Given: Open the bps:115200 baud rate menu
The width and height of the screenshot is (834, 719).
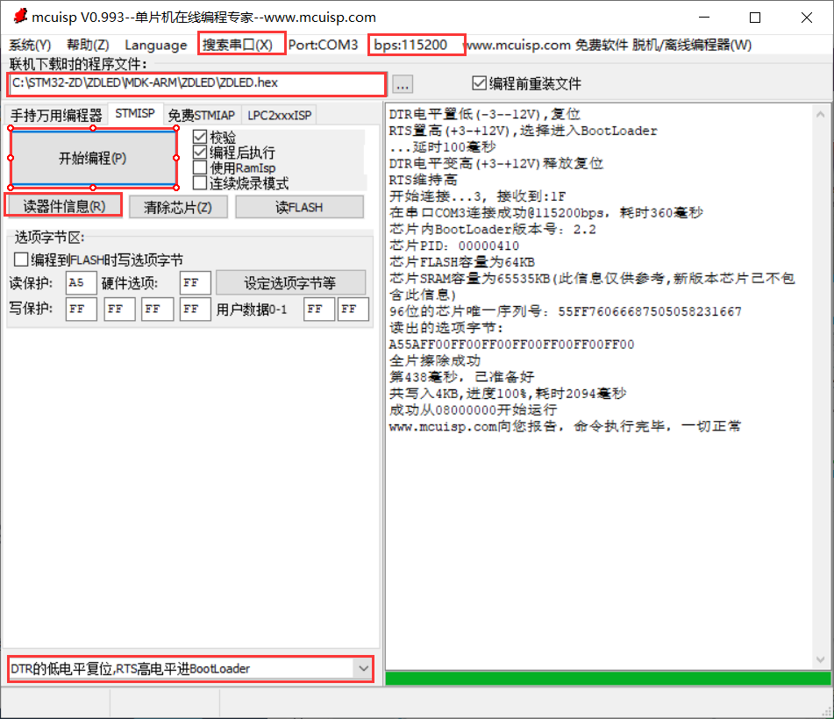Looking at the screenshot, I should pyautogui.click(x=410, y=45).
